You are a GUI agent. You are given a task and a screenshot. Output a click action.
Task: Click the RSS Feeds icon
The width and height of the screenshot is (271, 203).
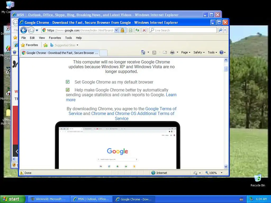pyautogui.click(x=154, y=53)
